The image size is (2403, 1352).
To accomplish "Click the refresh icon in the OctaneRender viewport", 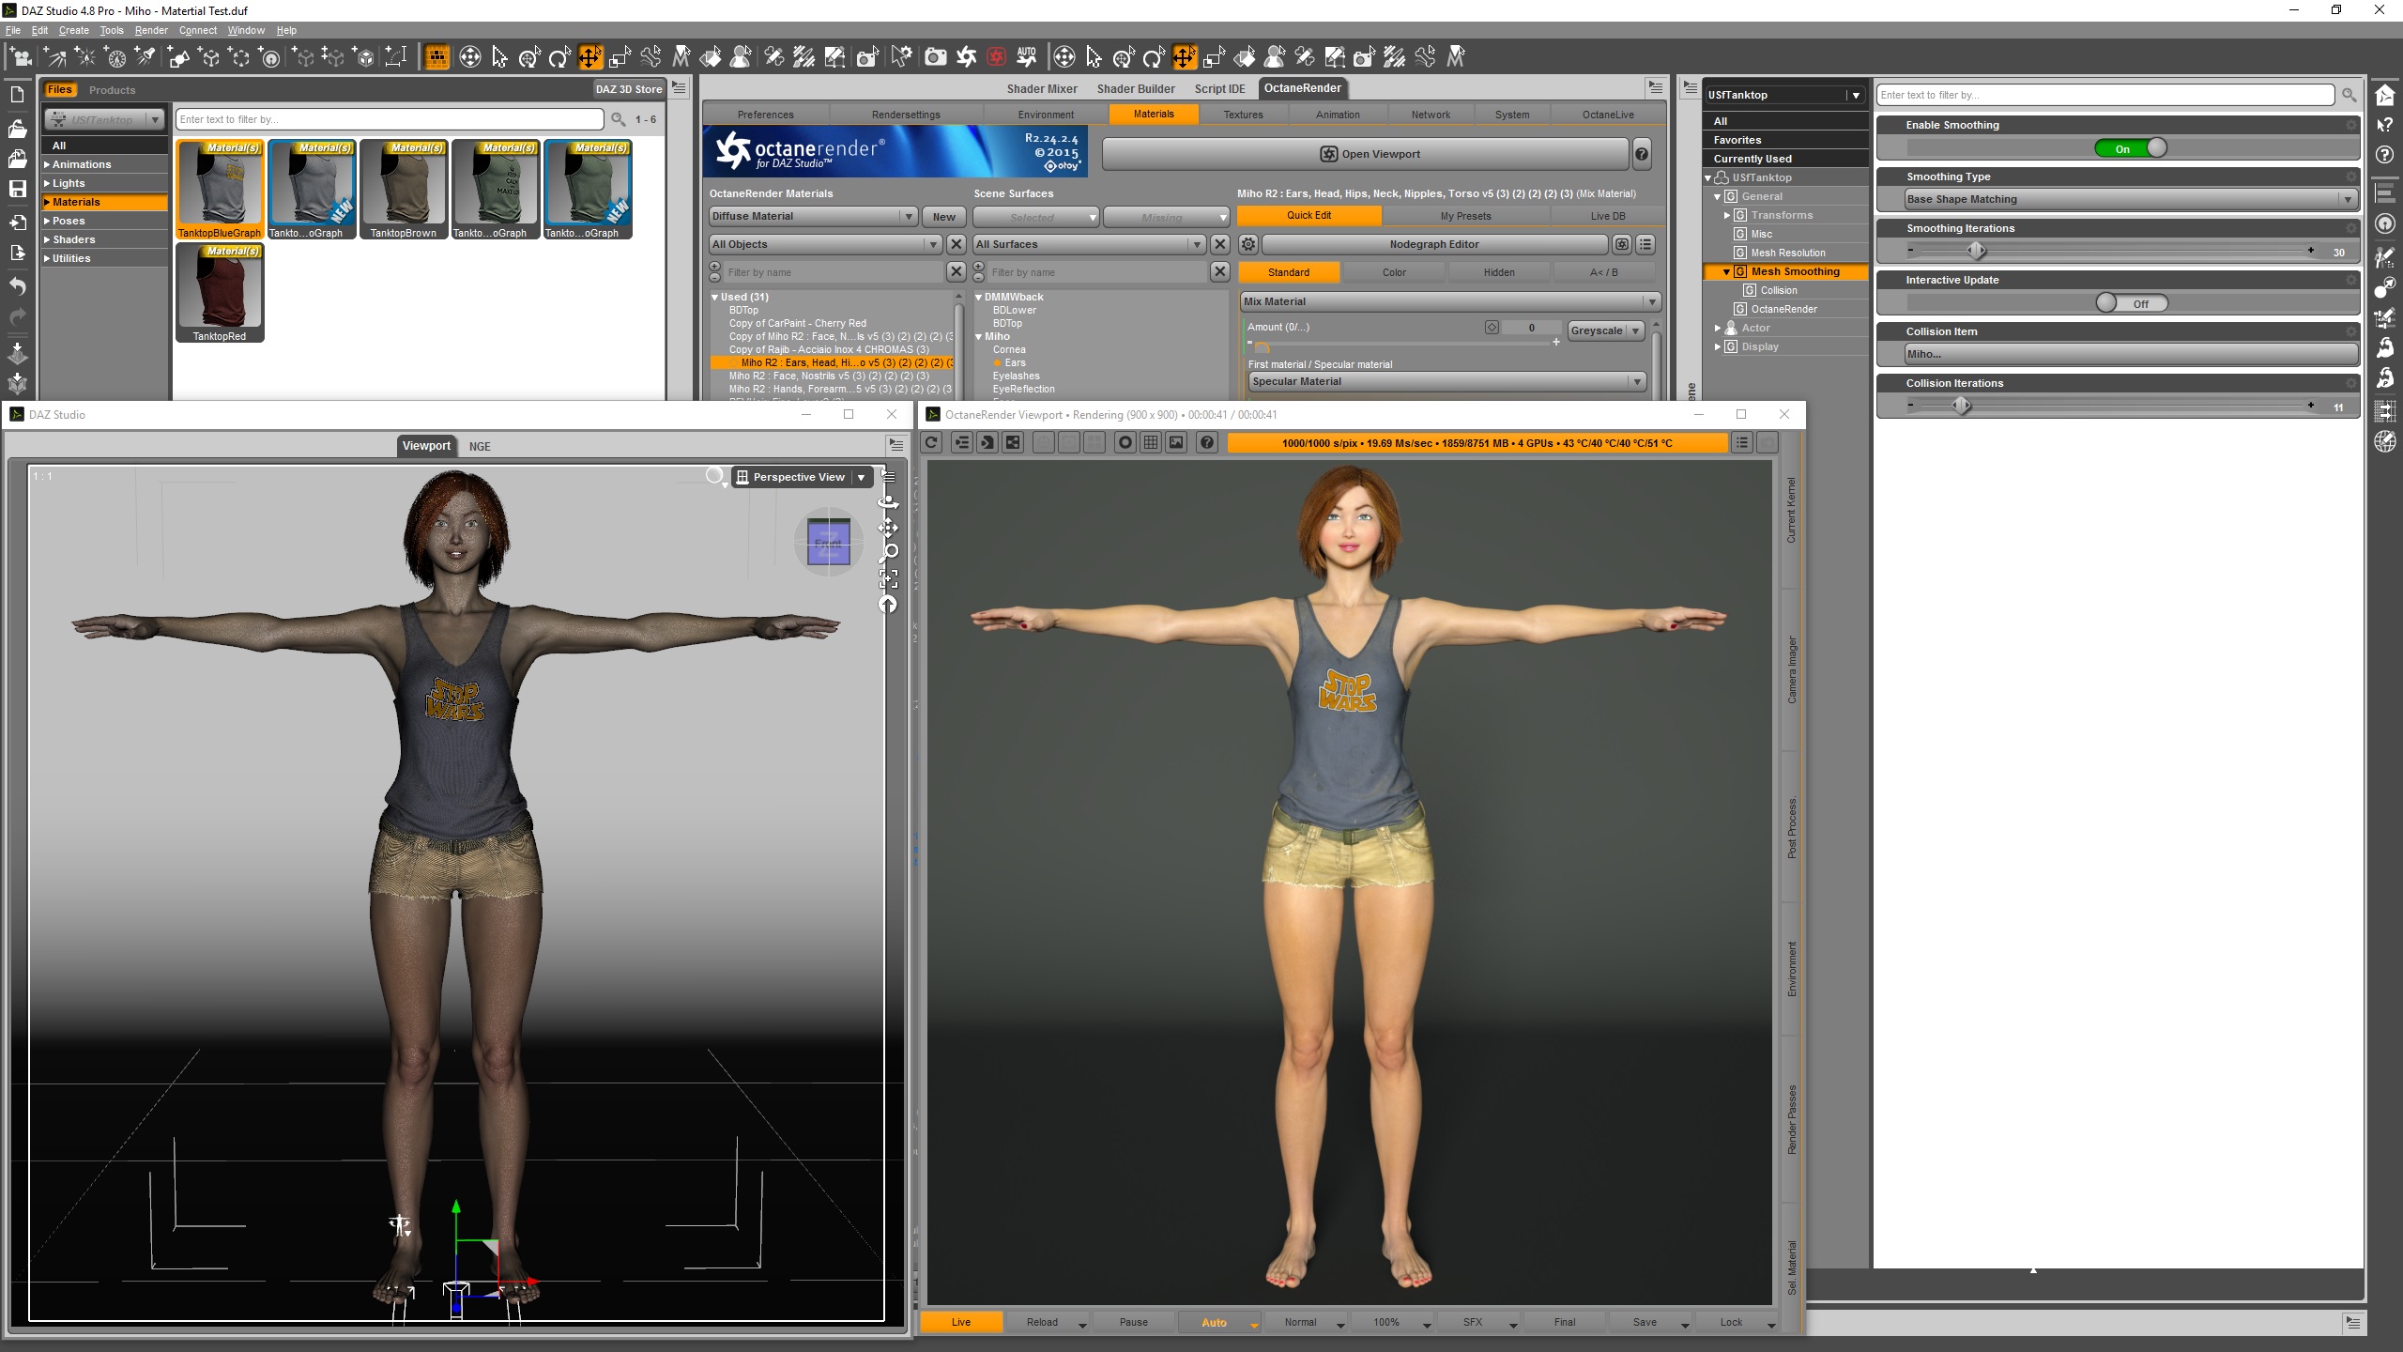I will 931,443.
